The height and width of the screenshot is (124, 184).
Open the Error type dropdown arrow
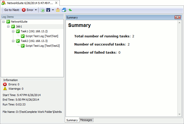click(x=36, y=10)
